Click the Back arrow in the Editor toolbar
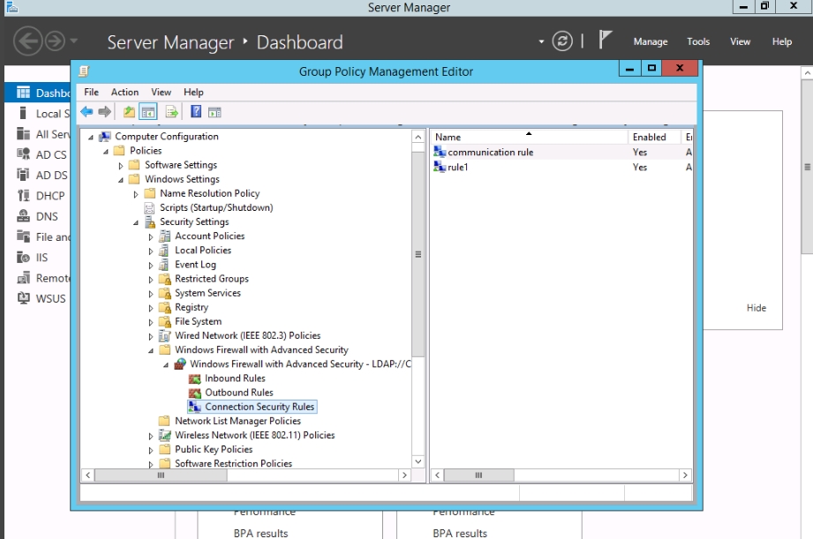 87,111
